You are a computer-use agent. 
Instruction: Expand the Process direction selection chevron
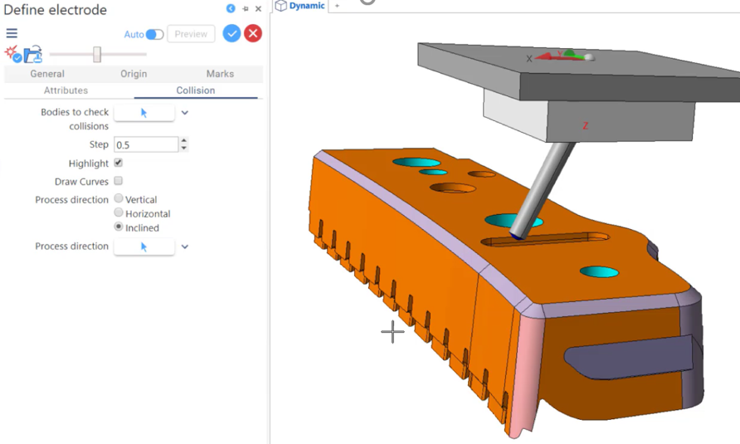pos(185,246)
